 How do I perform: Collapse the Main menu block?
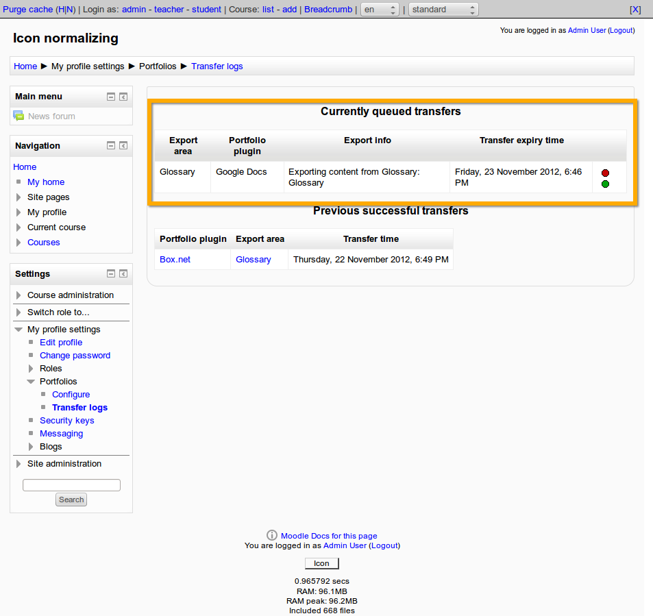coord(111,97)
